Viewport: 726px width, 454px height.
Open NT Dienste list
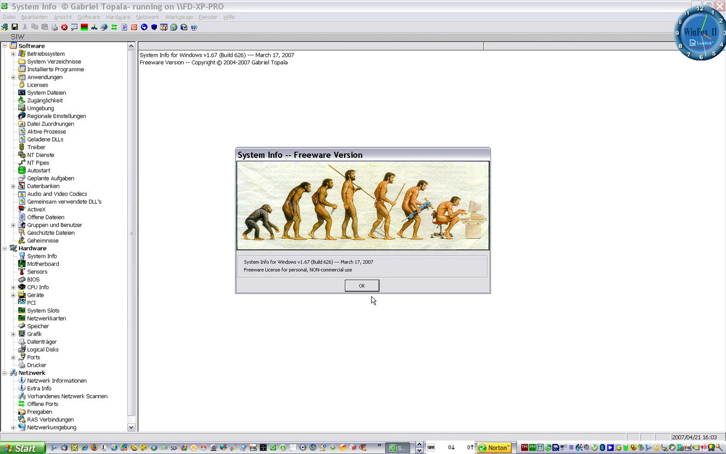click(41, 155)
